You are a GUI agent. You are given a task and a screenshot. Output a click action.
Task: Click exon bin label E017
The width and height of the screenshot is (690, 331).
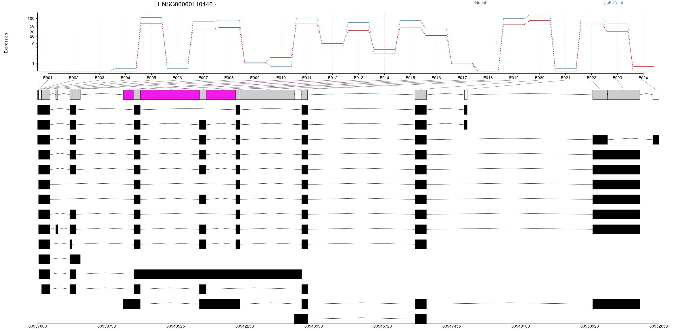pos(462,78)
